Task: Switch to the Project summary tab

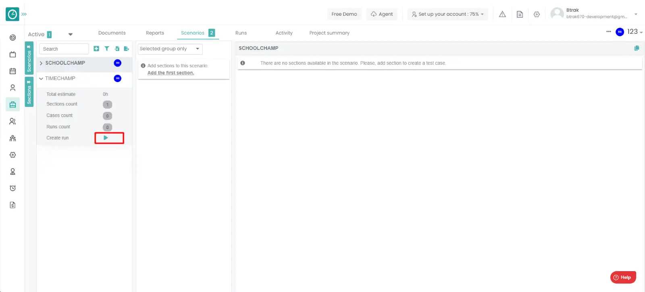Action: 329,33
